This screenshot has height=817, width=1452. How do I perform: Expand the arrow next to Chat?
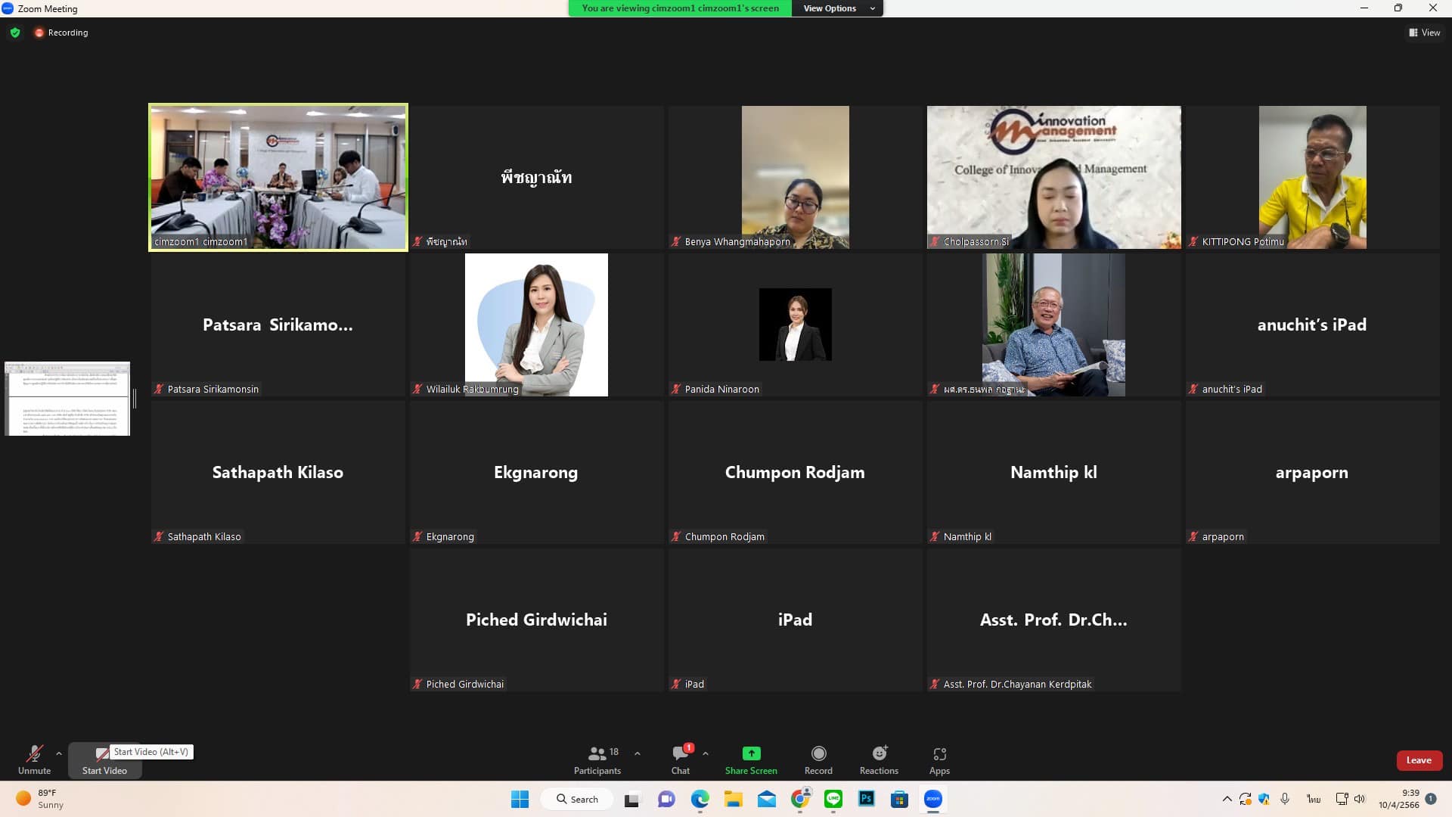706,753
